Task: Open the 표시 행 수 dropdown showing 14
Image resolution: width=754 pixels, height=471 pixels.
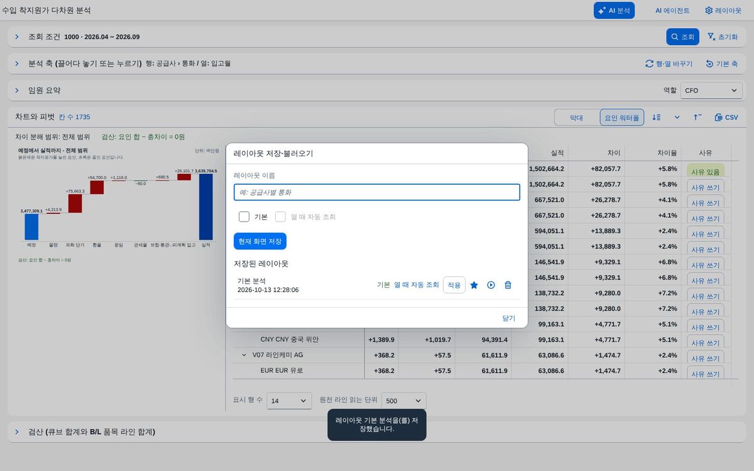Action: 289,401
